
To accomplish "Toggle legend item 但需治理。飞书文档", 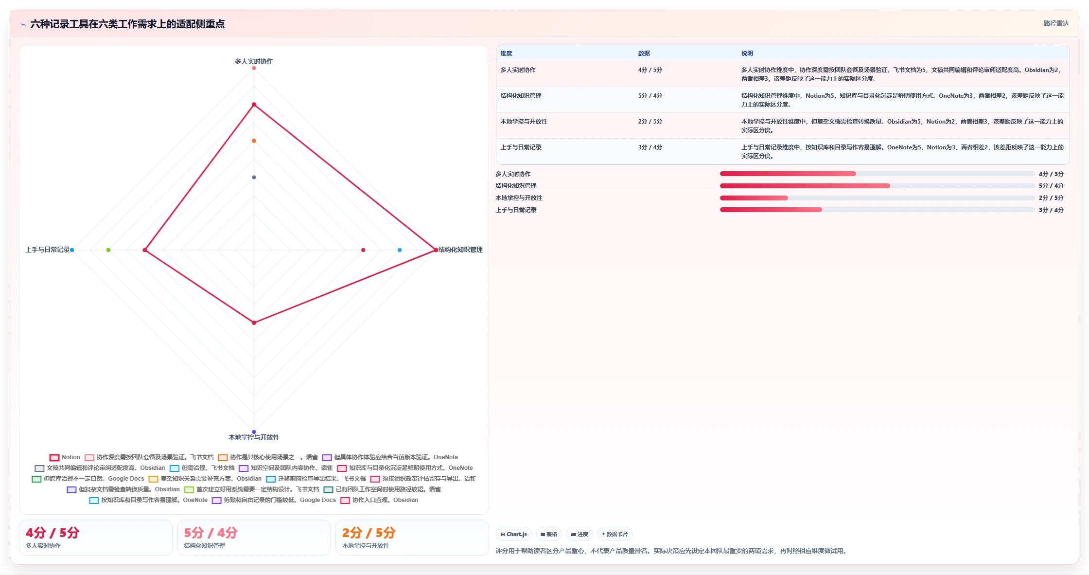I will point(202,468).
